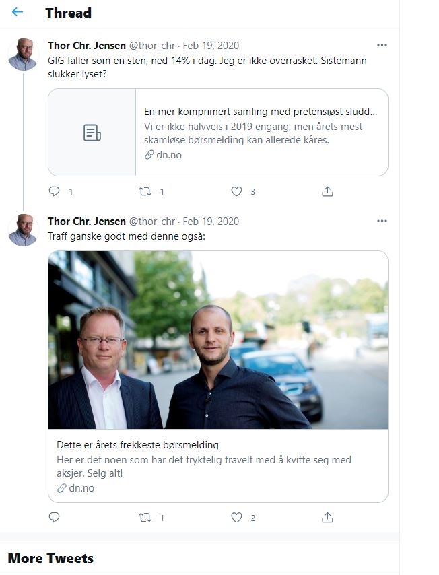
Task: Open the photo of two men
Action: tap(218, 340)
